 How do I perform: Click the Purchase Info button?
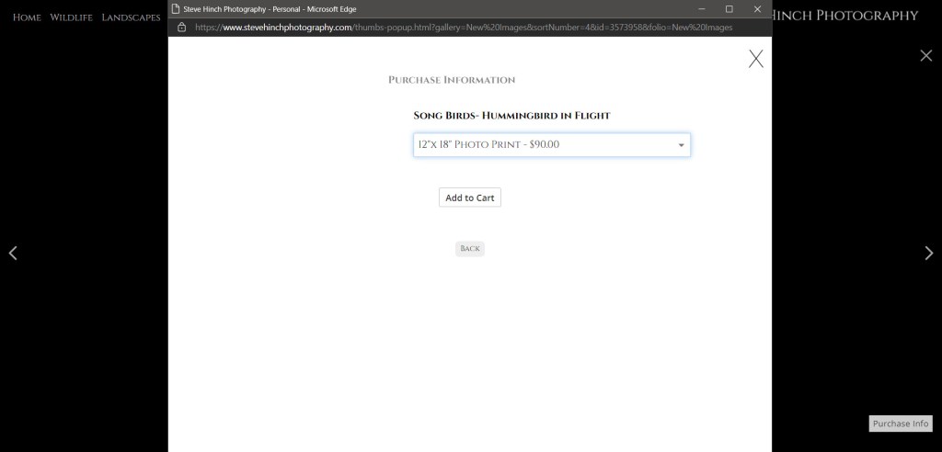[900, 424]
